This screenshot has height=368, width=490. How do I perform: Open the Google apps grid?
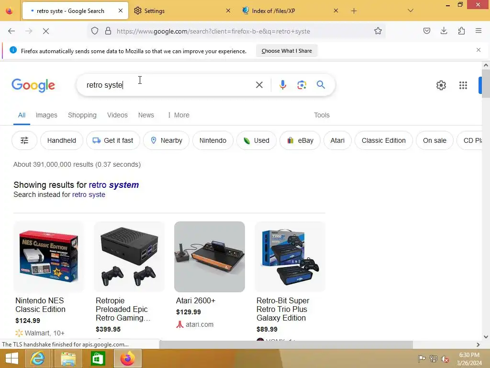[x=463, y=85]
